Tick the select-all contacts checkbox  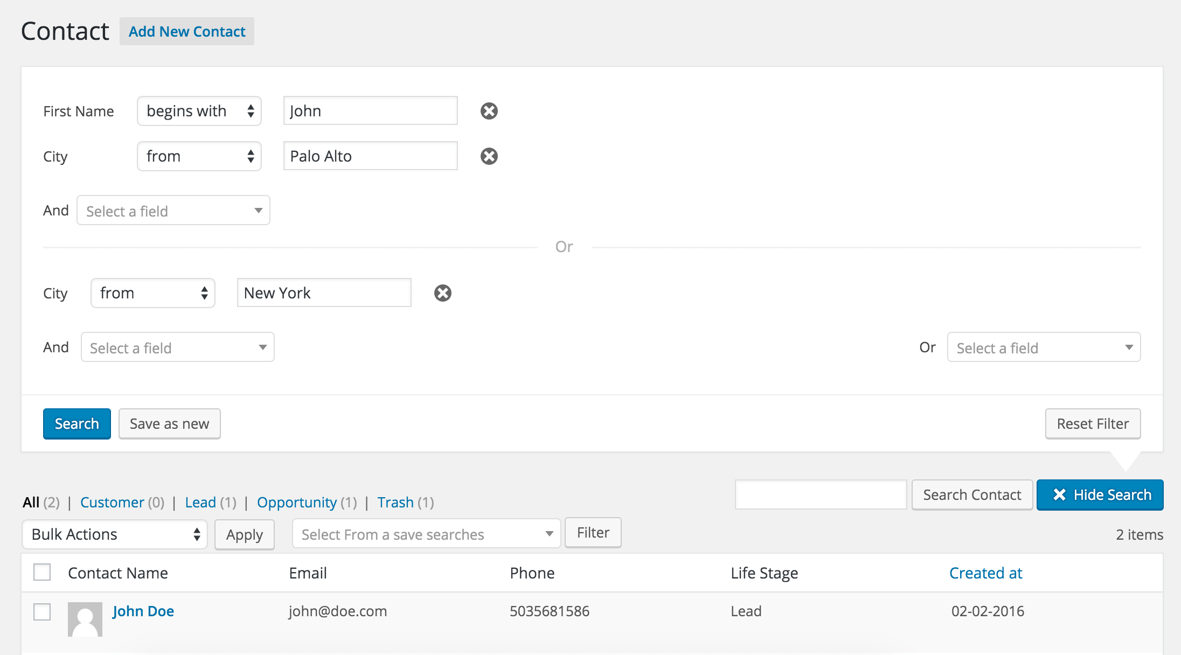click(42, 572)
